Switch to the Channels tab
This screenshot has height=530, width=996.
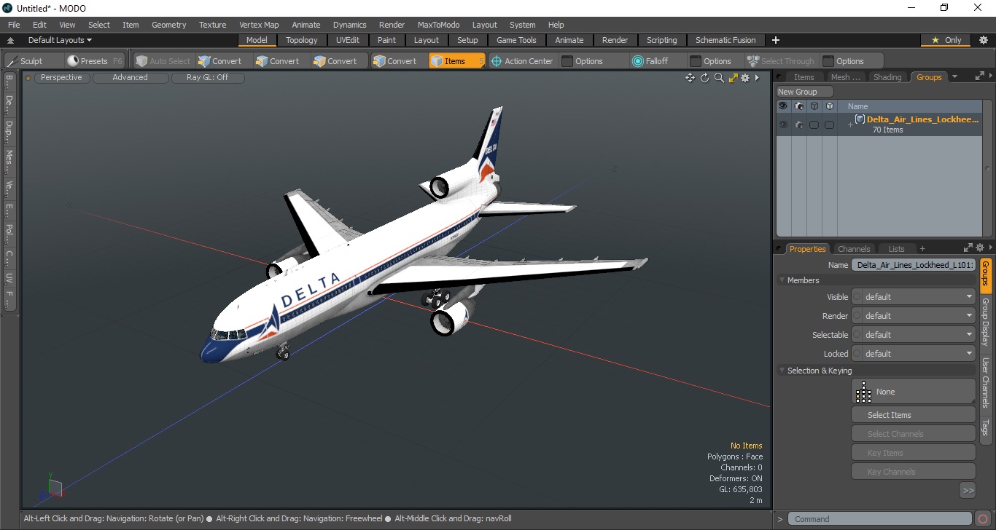tap(854, 249)
